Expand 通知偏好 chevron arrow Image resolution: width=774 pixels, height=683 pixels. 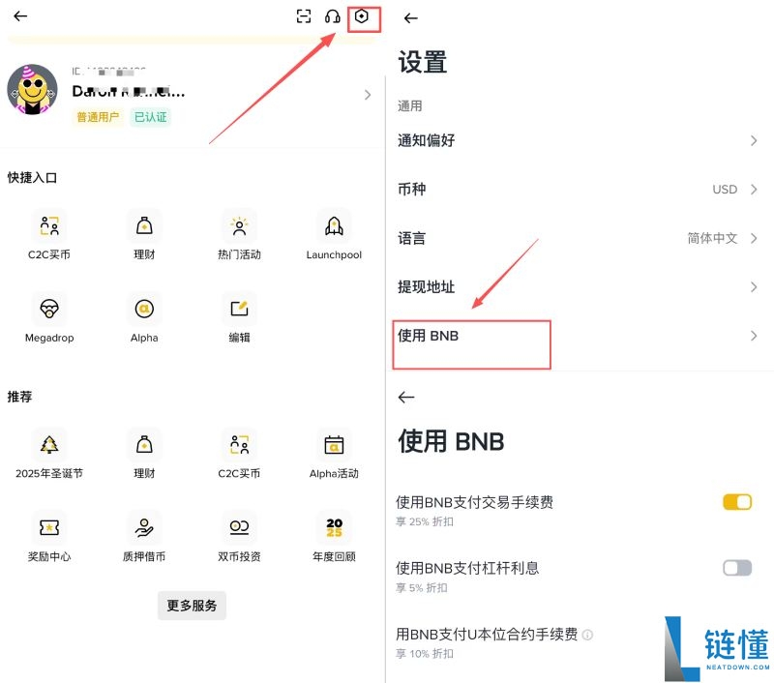[754, 140]
